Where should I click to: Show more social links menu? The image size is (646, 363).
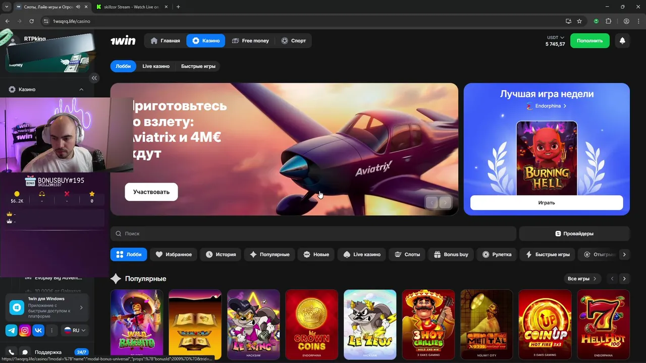click(x=51, y=330)
